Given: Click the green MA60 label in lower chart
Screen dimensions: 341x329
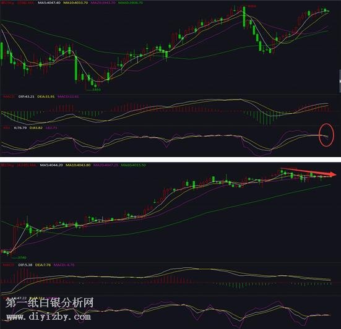Looking at the screenshot, I should (x=134, y=165).
